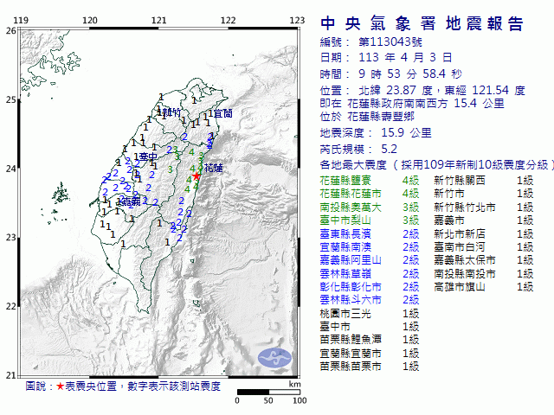Click the longitude label 119 above the map
The height and width of the screenshot is (415, 554).
pos(21,21)
